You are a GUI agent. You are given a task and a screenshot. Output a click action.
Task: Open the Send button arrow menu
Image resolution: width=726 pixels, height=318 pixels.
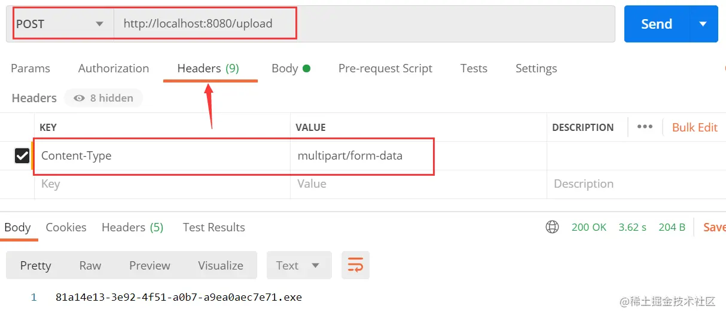(x=704, y=24)
